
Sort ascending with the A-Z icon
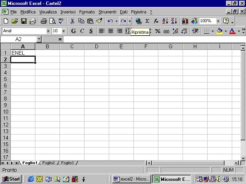tap(165, 21)
